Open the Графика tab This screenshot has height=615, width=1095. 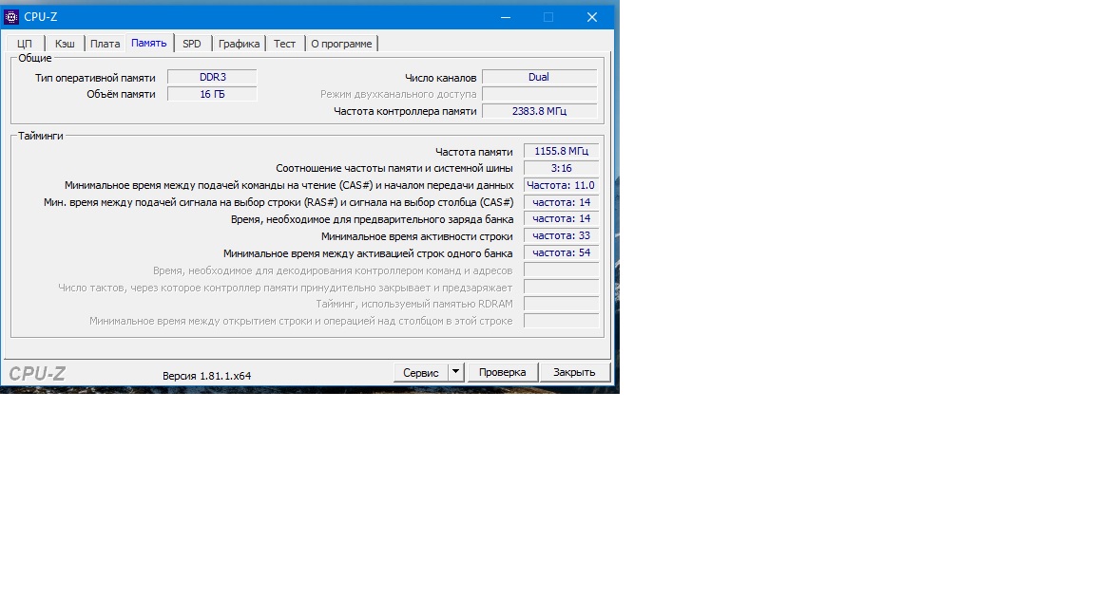pyautogui.click(x=239, y=44)
